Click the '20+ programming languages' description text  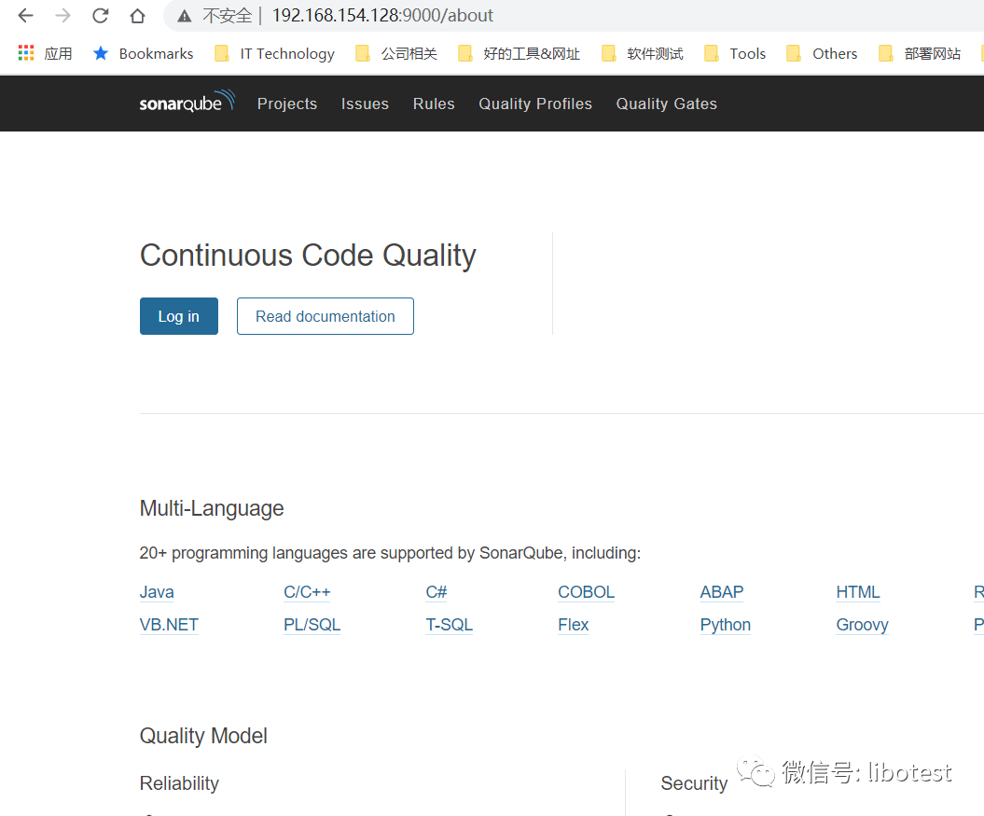tap(390, 553)
